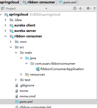The width and height of the screenshot is (97, 108).
Task: Select the resources folder label
Action: coord(37,75)
